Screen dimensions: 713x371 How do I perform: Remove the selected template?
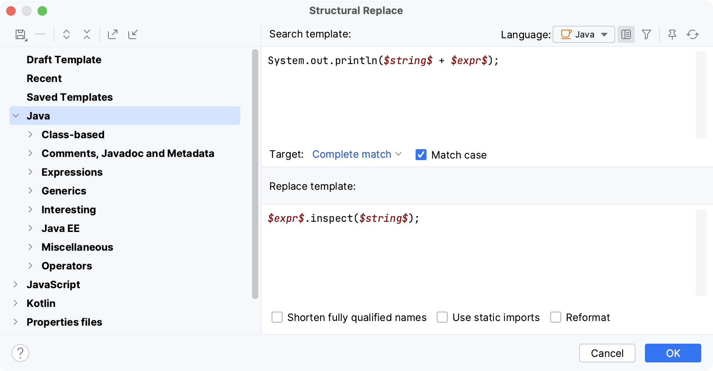40,34
